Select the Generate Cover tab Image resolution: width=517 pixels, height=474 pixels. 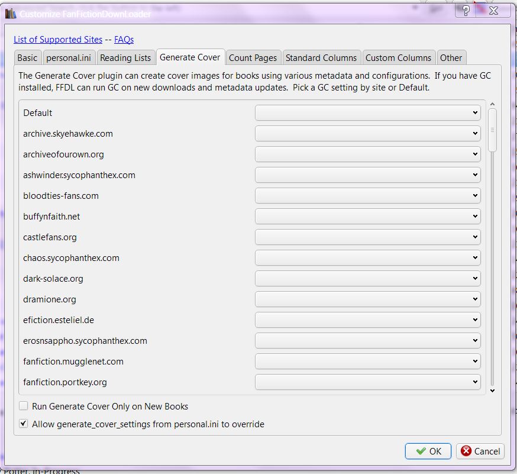190,57
